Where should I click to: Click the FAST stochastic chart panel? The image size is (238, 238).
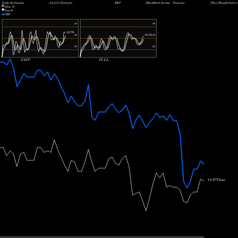(x=40, y=38)
